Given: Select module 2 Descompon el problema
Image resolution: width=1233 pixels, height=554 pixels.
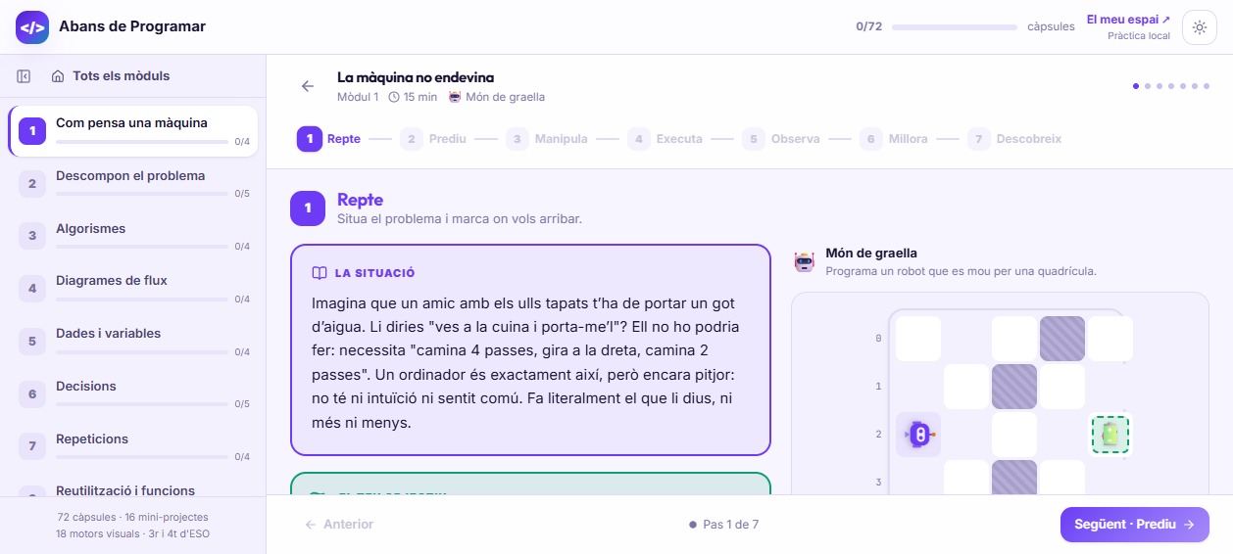Looking at the screenshot, I should coord(133,184).
